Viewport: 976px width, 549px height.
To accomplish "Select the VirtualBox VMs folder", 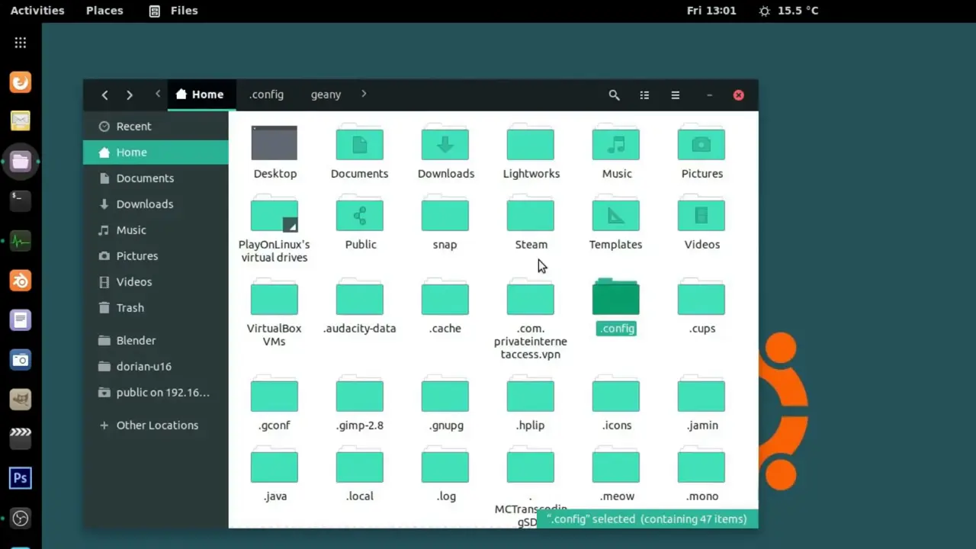I will (x=274, y=297).
